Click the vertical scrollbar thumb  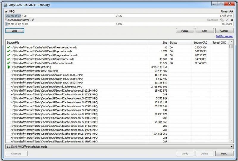pyautogui.click(x=231, y=46)
